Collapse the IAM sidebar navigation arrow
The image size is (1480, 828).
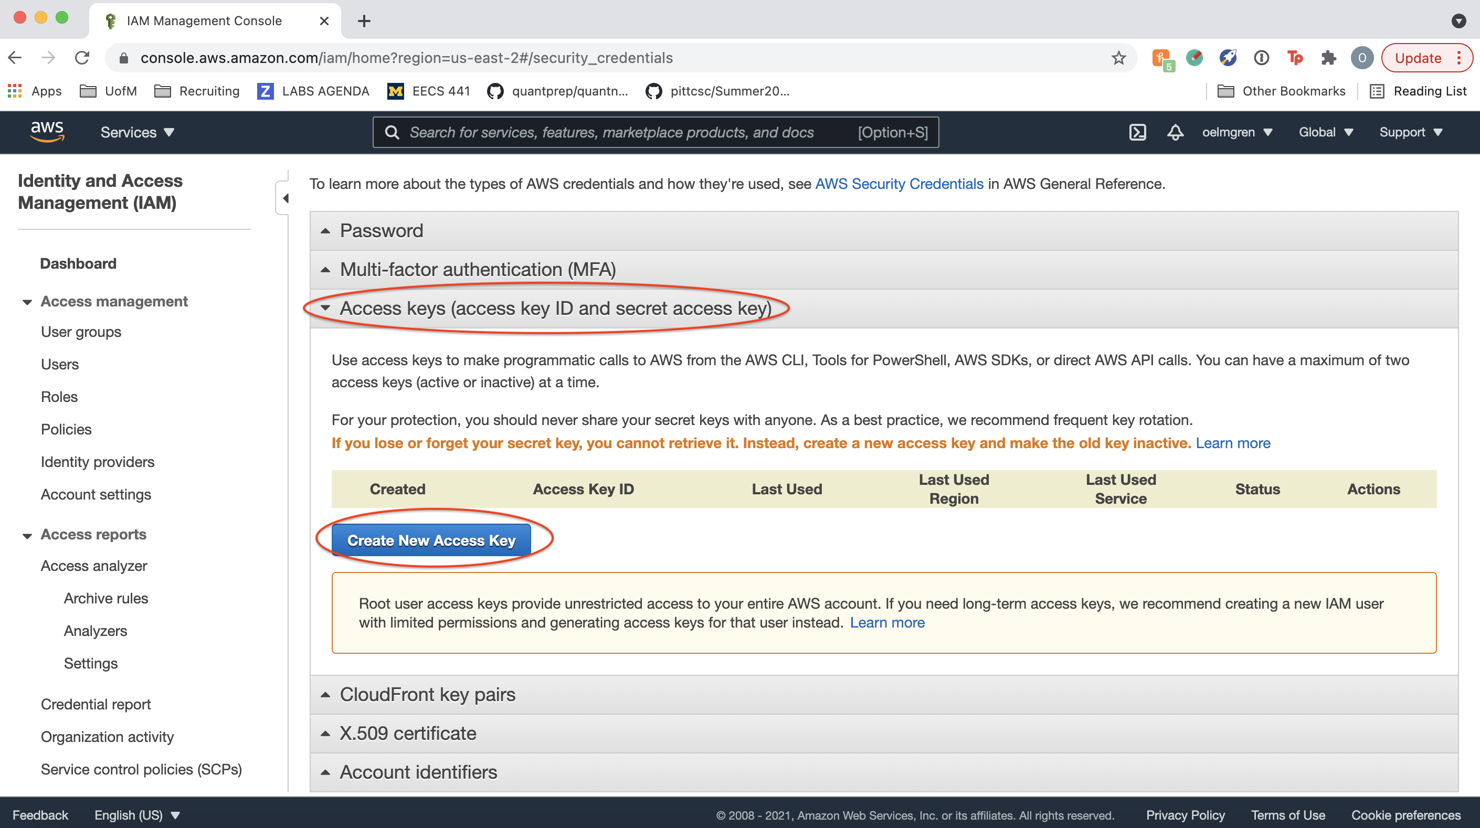(x=285, y=198)
